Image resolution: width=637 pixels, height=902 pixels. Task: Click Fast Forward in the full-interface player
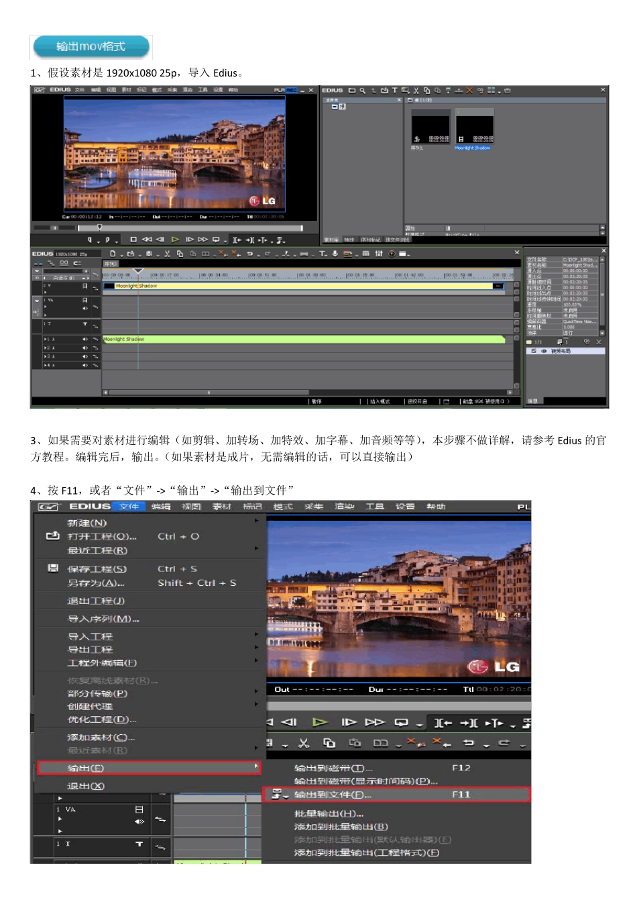point(202,240)
